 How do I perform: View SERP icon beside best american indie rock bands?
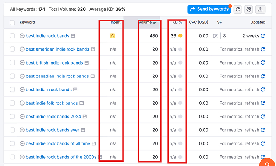(x=93, y=49)
